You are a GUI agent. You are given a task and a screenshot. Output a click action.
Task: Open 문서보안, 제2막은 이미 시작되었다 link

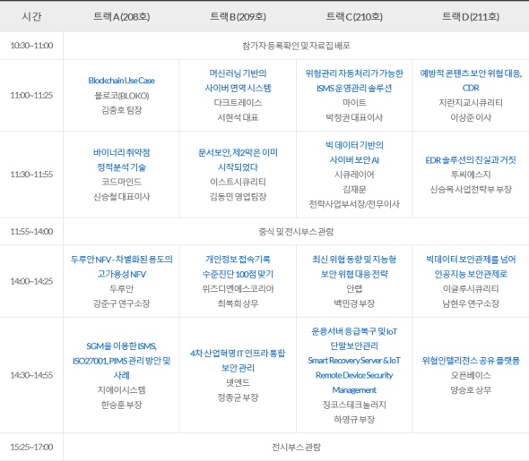[x=238, y=160]
